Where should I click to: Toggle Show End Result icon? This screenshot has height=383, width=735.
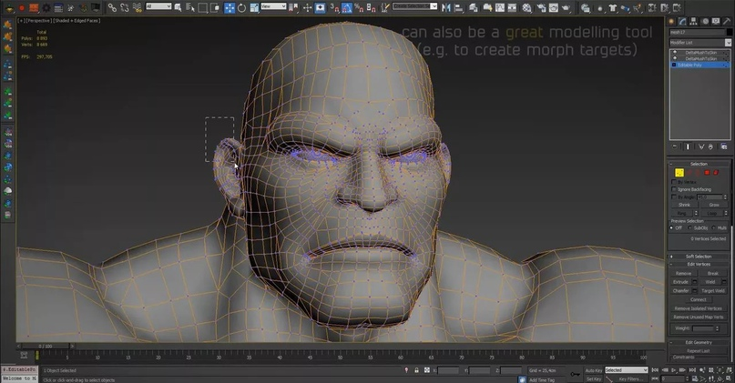[689, 146]
